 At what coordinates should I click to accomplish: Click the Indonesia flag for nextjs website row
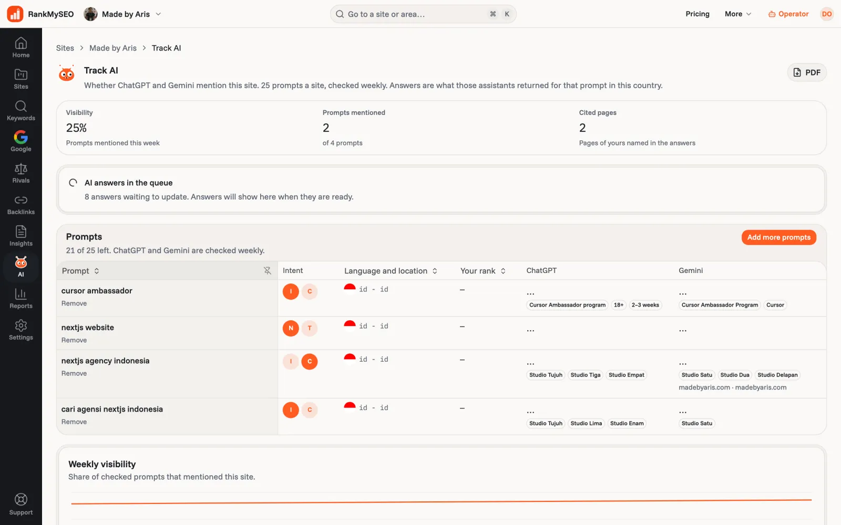tap(350, 326)
